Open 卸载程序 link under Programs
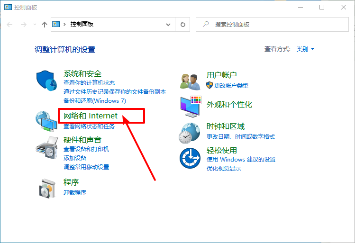 75,193
